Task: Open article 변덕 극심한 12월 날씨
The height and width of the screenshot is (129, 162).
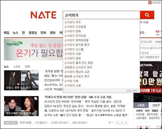Action: 103,102
